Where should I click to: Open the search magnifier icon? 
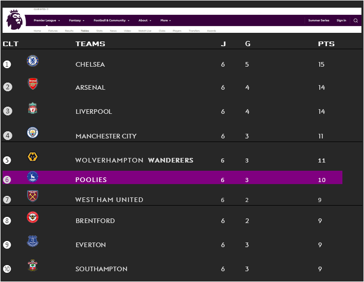(x=355, y=21)
